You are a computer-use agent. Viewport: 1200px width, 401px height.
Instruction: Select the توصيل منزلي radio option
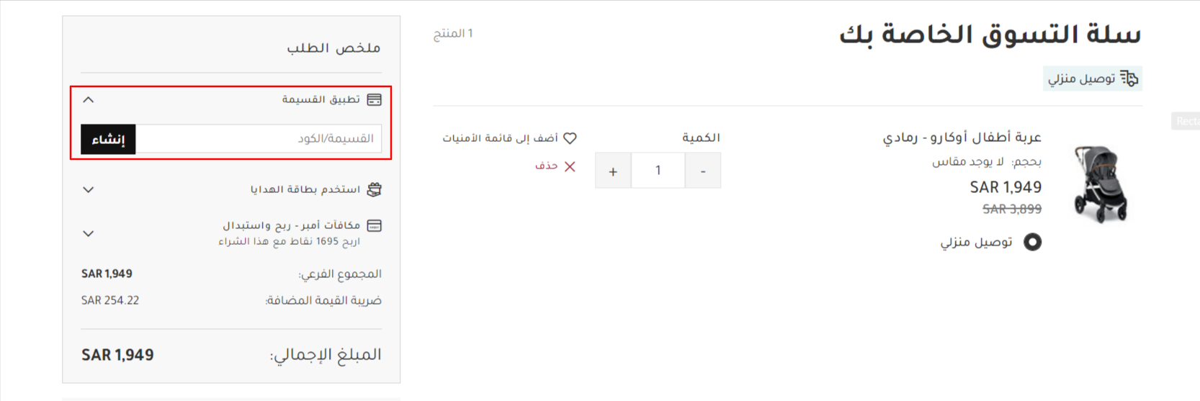point(1032,242)
